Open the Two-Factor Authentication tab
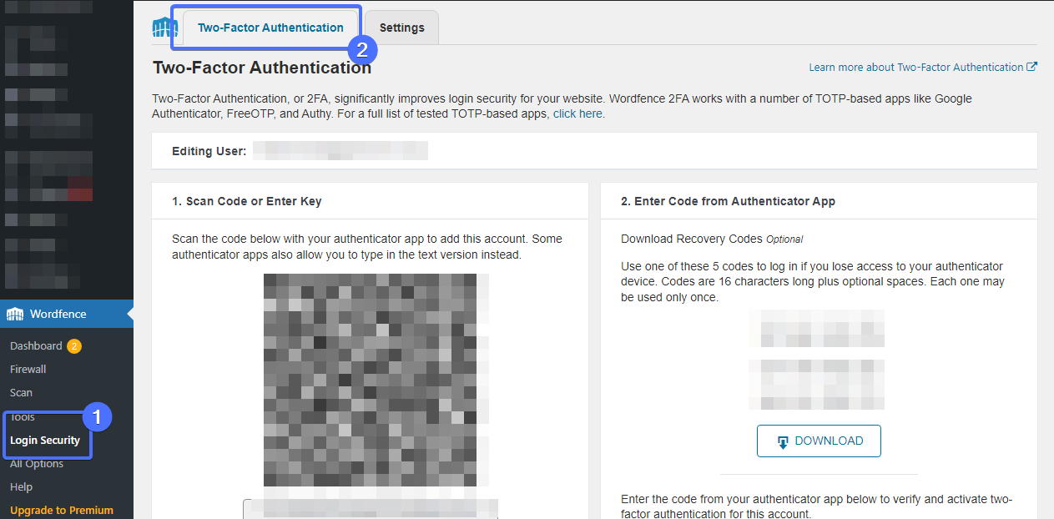The height and width of the screenshot is (519, 1054). click(270, 28)
